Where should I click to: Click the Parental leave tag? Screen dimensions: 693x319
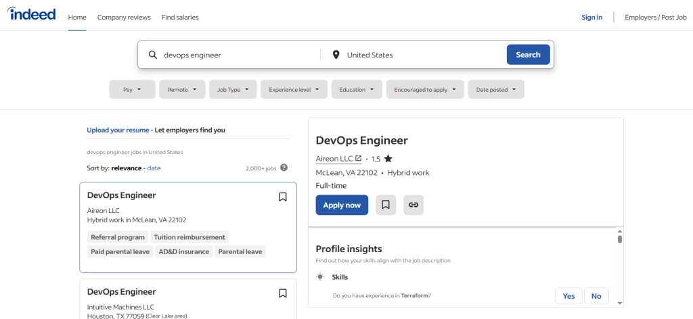tap(240, 251)
